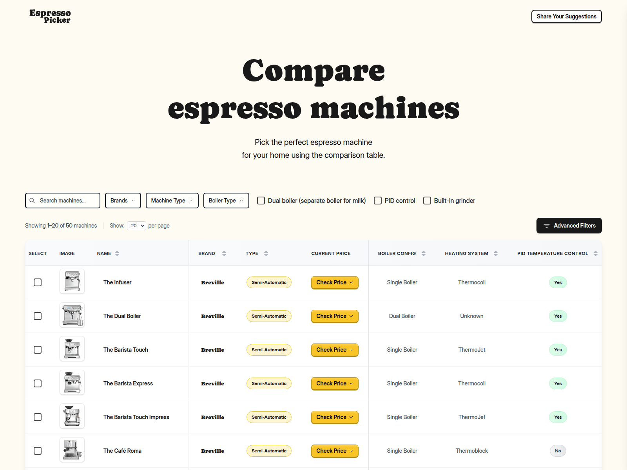Viewport: 627px width, 470px height.
Task: Click ThermoJet cell in Barista Touch row
Action: pyautogui.click(x=472, y=350)
